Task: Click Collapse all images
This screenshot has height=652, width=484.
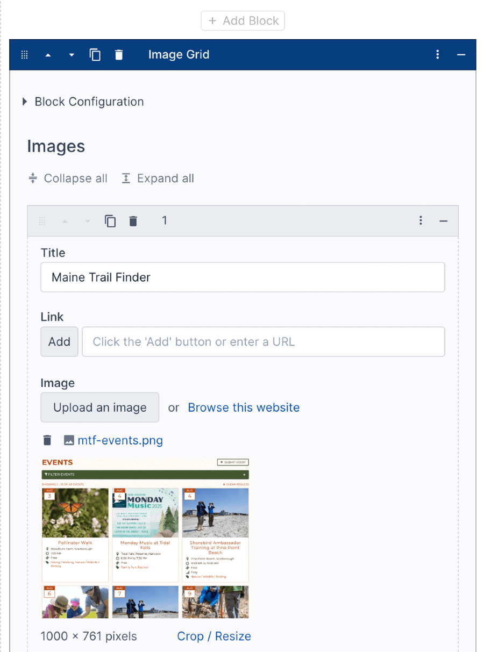Action: coord(68,178)
